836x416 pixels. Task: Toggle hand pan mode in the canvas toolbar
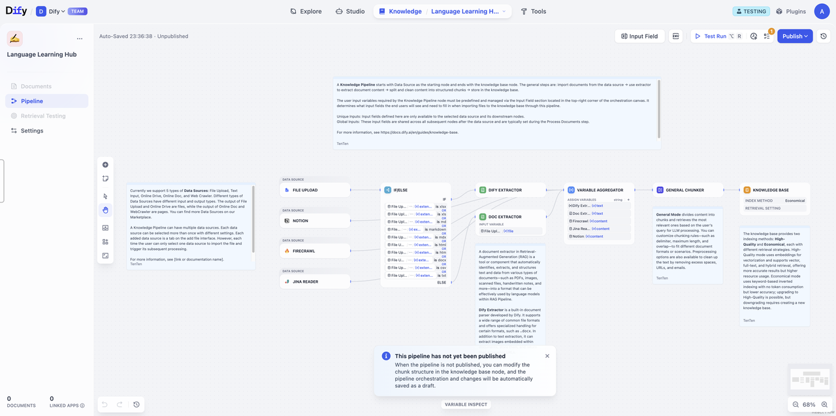coord(105,210)
